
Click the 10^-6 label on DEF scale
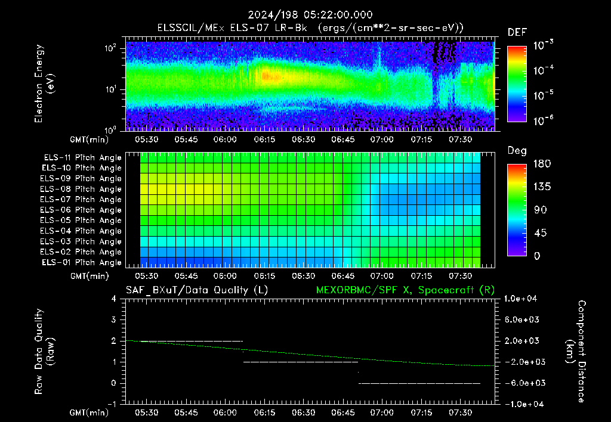[x=543, y=120]
